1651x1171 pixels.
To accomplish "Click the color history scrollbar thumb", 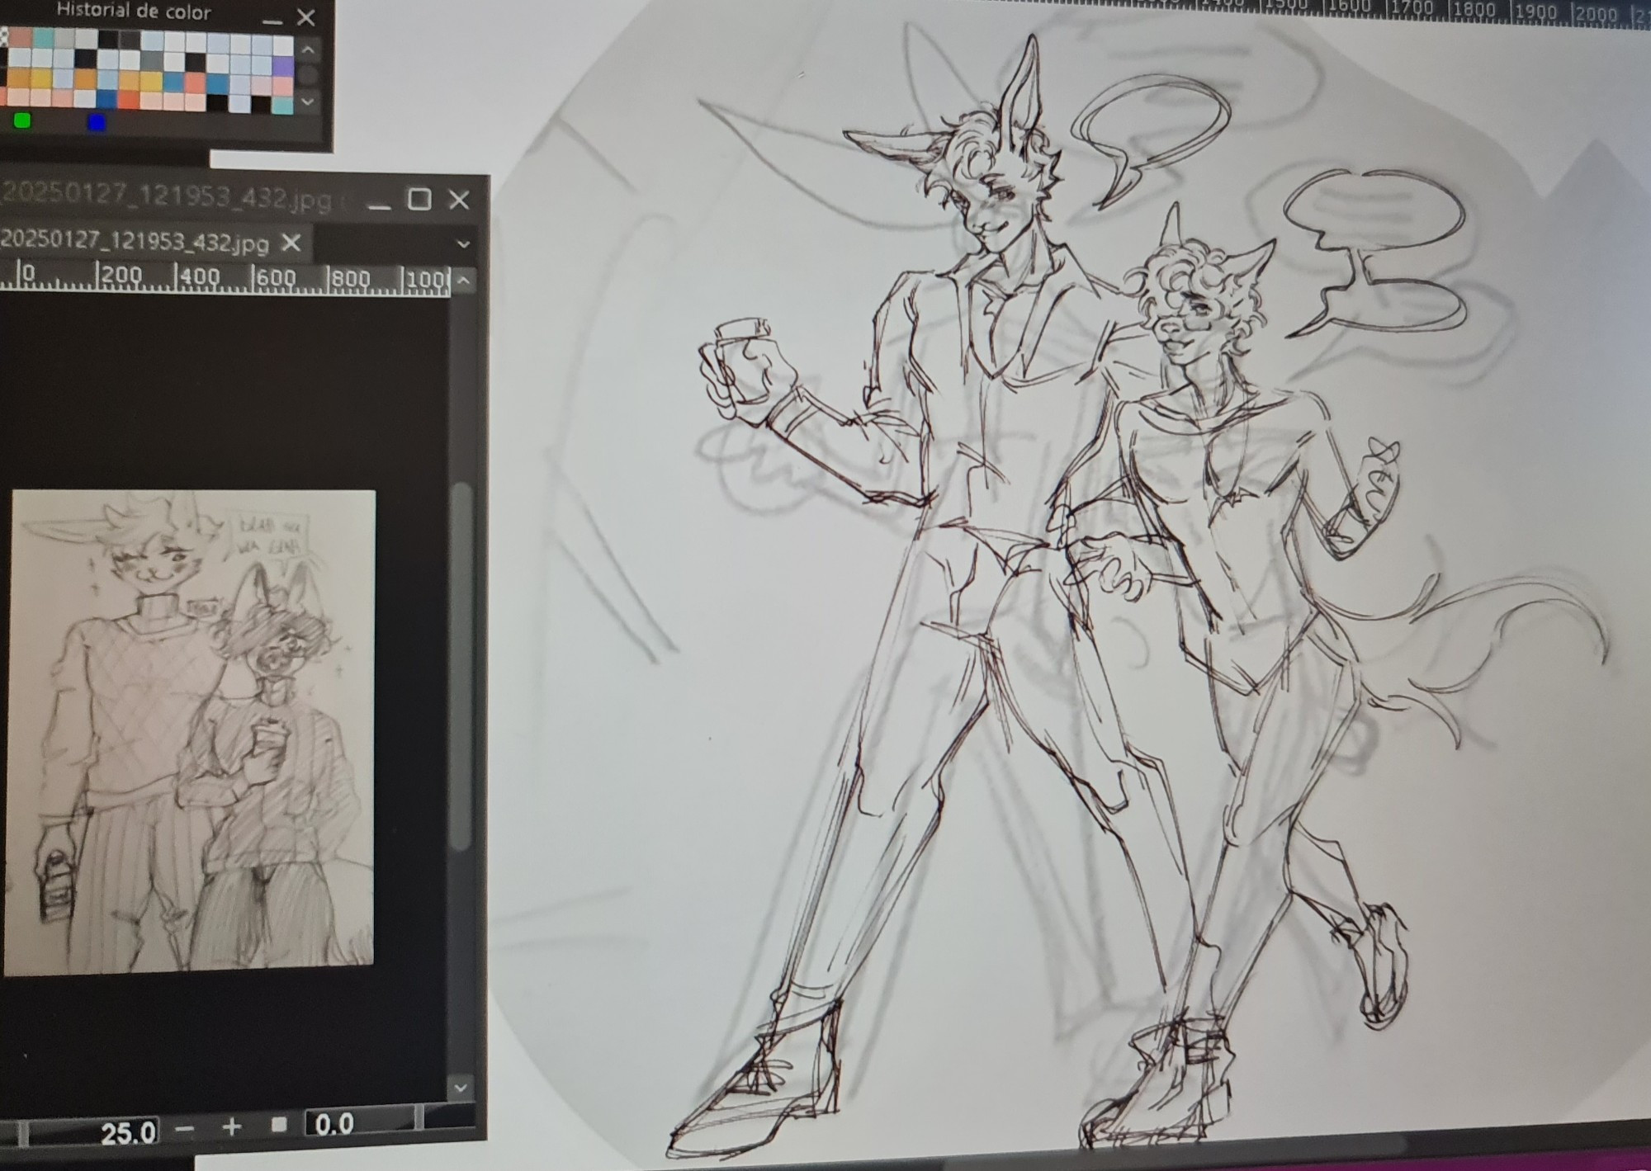I will 307,76.
